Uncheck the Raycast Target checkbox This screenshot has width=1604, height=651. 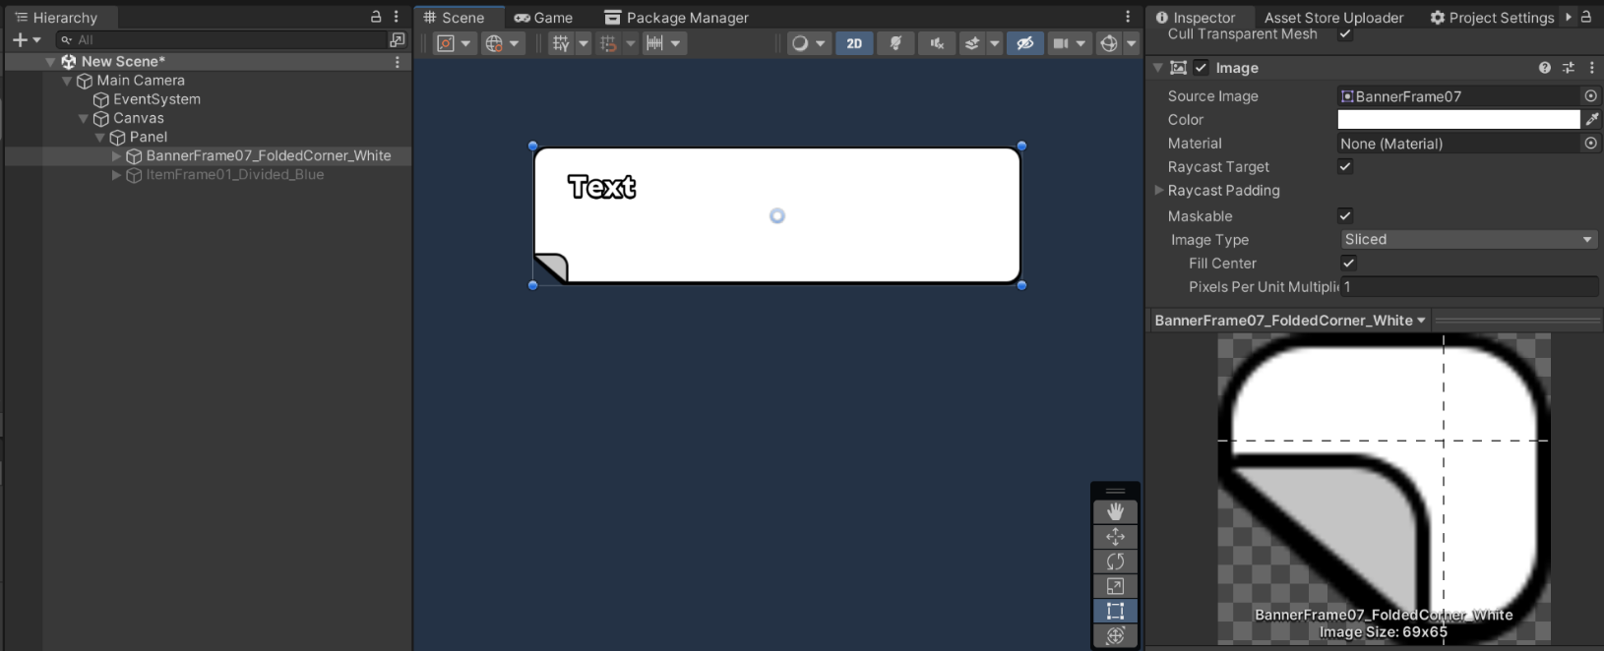tap(1345, 166)
